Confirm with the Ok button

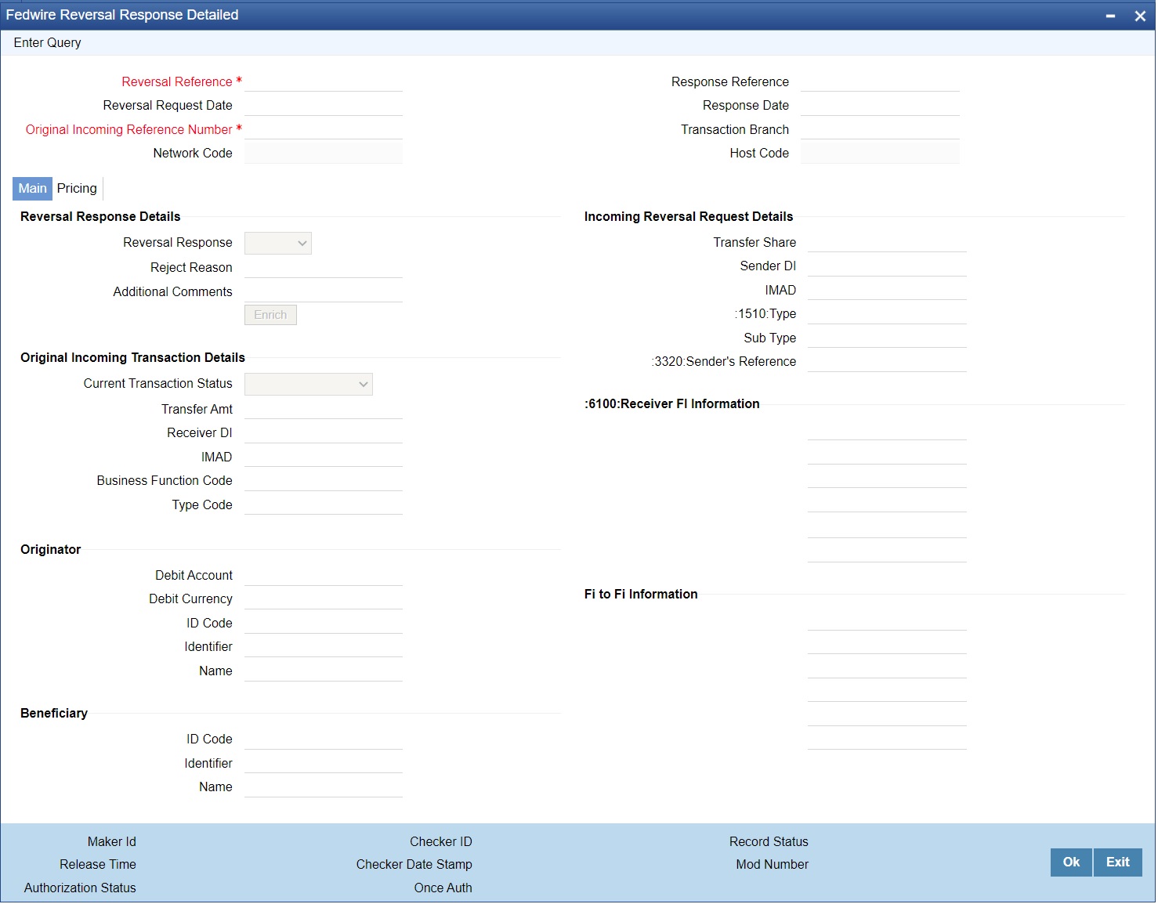(x=1071, y=862)
